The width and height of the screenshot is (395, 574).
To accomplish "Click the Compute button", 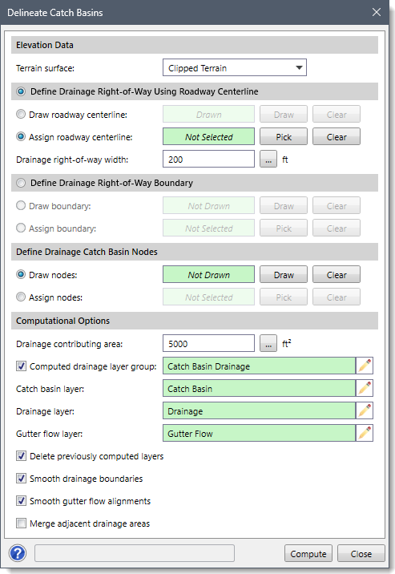I will [308, 553].
